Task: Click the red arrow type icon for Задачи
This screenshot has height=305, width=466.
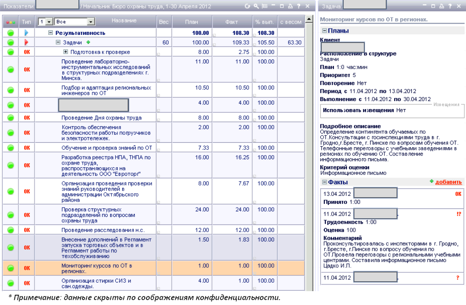Action: pos(26,42)
